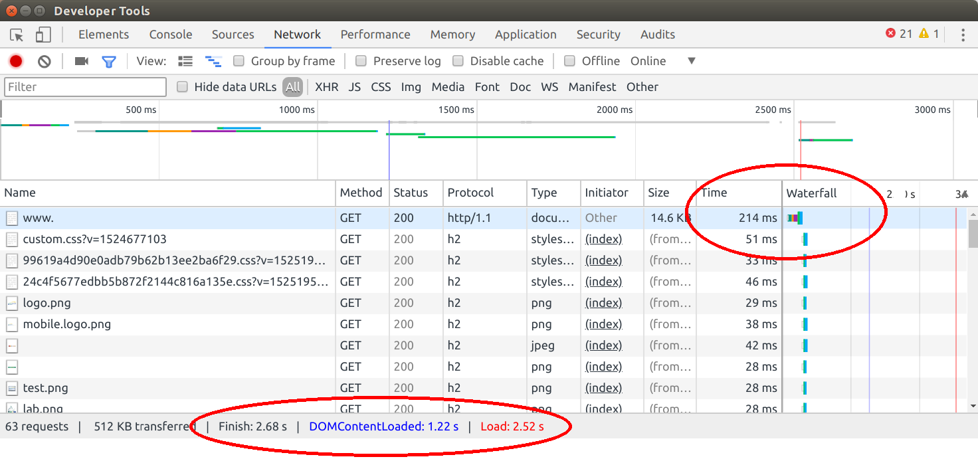
Task: Open the Console panel
Action: click(170, 34)
